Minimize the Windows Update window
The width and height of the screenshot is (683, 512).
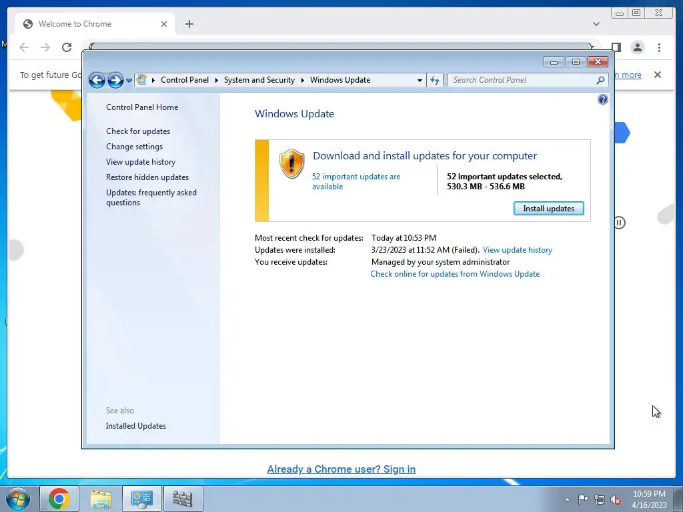click(554, 62)
